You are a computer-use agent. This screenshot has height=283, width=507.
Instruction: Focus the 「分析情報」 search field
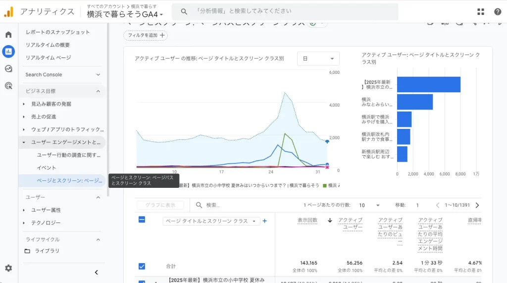coord(285,12)
